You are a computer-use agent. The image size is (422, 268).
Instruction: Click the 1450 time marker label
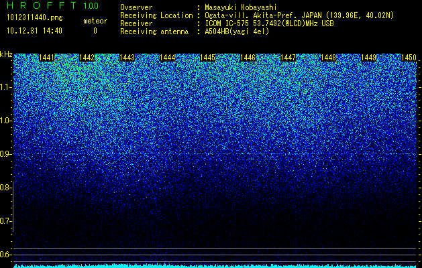[x=409, y=58]
